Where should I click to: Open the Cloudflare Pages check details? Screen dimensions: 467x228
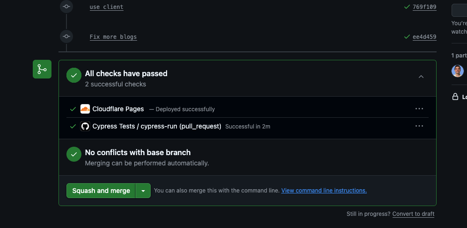pyautogui.click(x=118, y=109)
